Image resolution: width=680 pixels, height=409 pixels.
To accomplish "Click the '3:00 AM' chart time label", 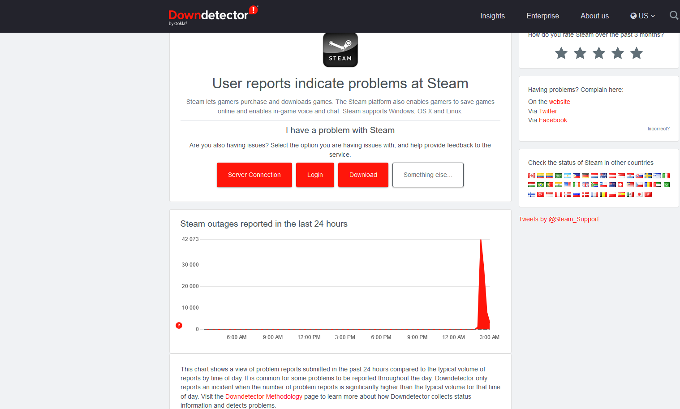I will coord(490,337).
